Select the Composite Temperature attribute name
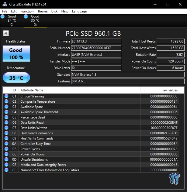 pos(38,101)
